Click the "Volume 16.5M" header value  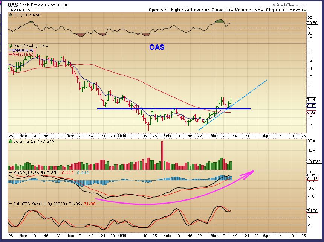(249, 10)
